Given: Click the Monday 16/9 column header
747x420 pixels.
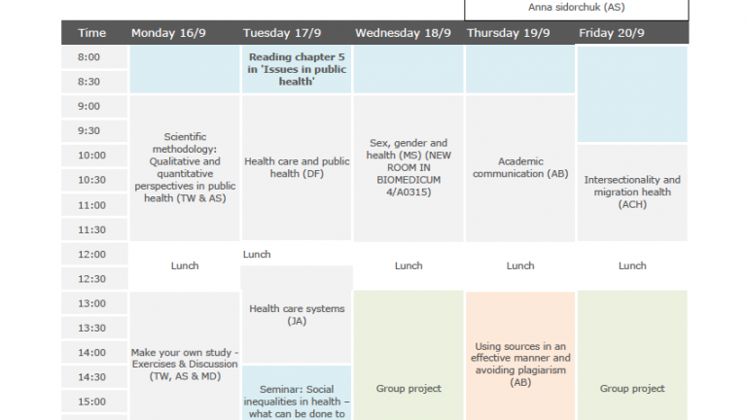Looking at the screenshot, I should pos(168,33).
